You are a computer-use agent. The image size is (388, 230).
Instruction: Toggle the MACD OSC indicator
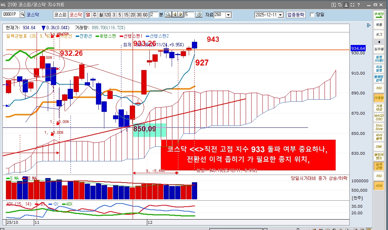(x=379, y=117)
